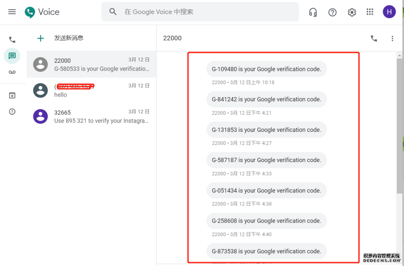Switch to the Messages tab in sidebar
The height and width of the screenshot is (266, 404).
tap(12, 56)
